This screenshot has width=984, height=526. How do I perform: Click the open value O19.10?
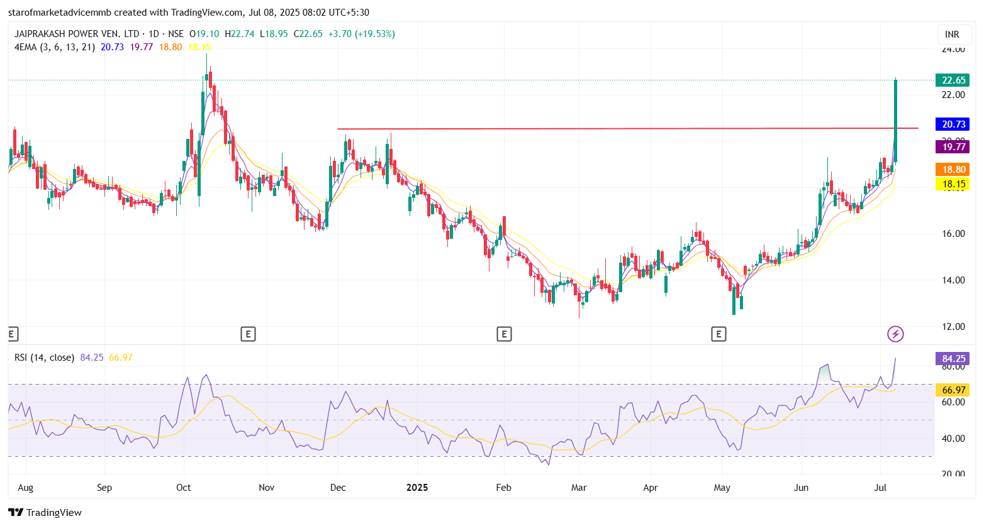click(204, 34)
